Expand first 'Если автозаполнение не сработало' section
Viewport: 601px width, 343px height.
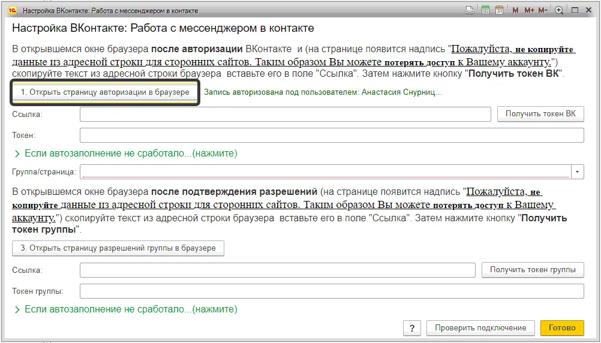pyautogui.click(x=126, y=154)
